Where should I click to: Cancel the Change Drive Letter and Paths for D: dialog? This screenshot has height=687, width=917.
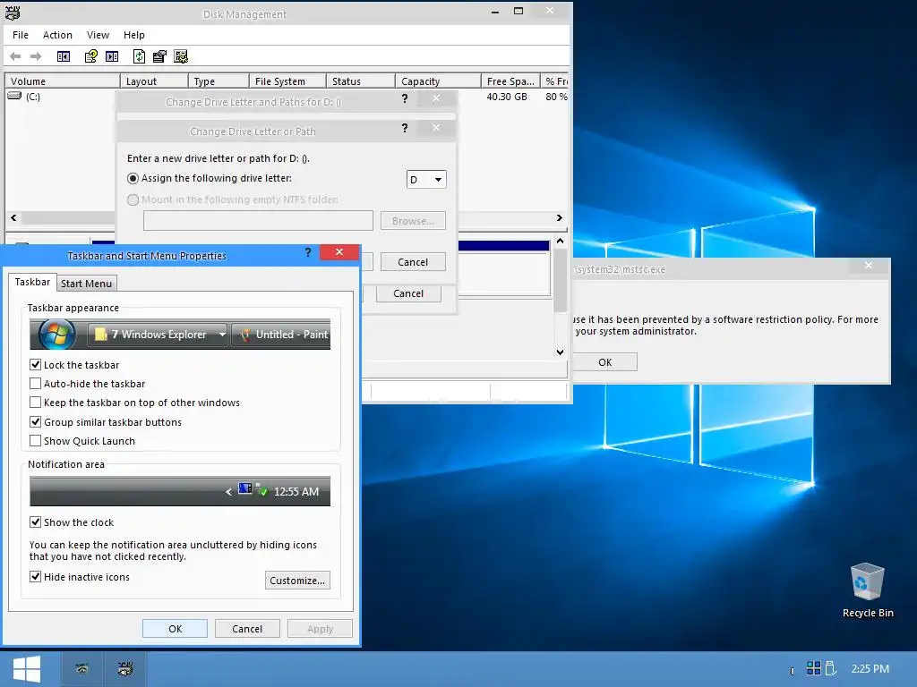[408, 293]
